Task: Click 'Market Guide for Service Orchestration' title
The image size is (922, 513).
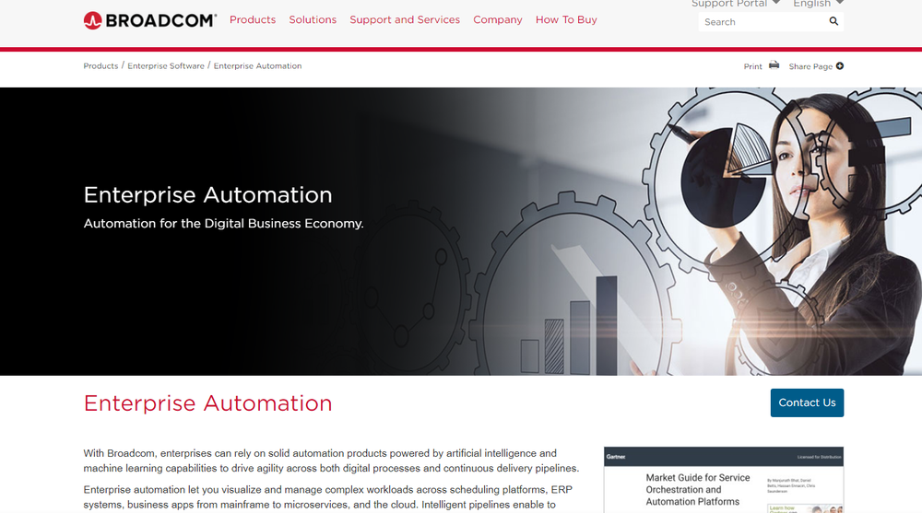Action: coord(698,489)
